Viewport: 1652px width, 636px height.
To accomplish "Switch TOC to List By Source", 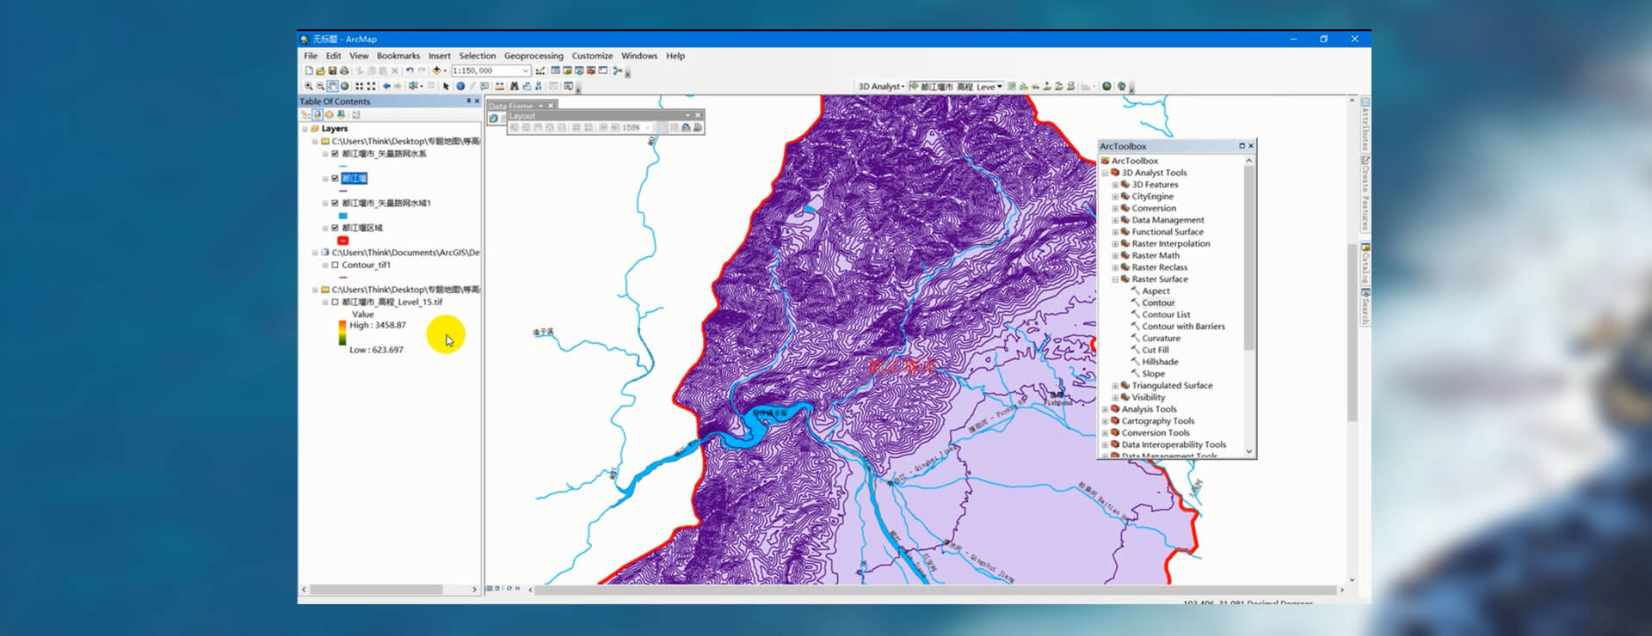I will 317,114.
